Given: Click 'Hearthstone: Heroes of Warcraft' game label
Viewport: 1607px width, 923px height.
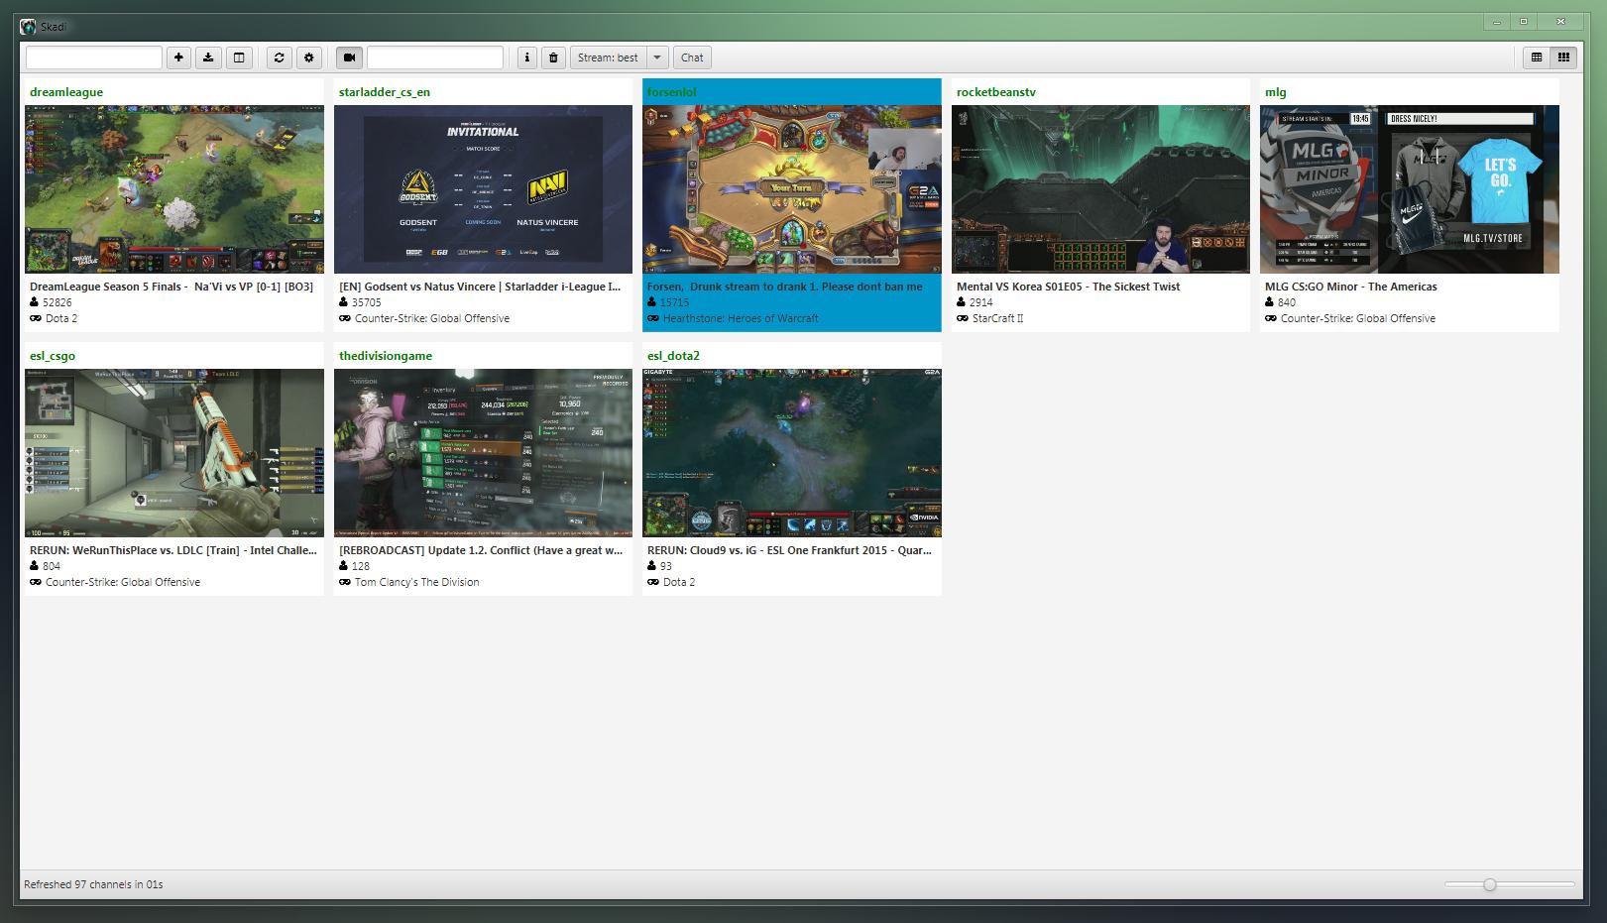Looking at the screenshot, I should [x=741, y=318].
